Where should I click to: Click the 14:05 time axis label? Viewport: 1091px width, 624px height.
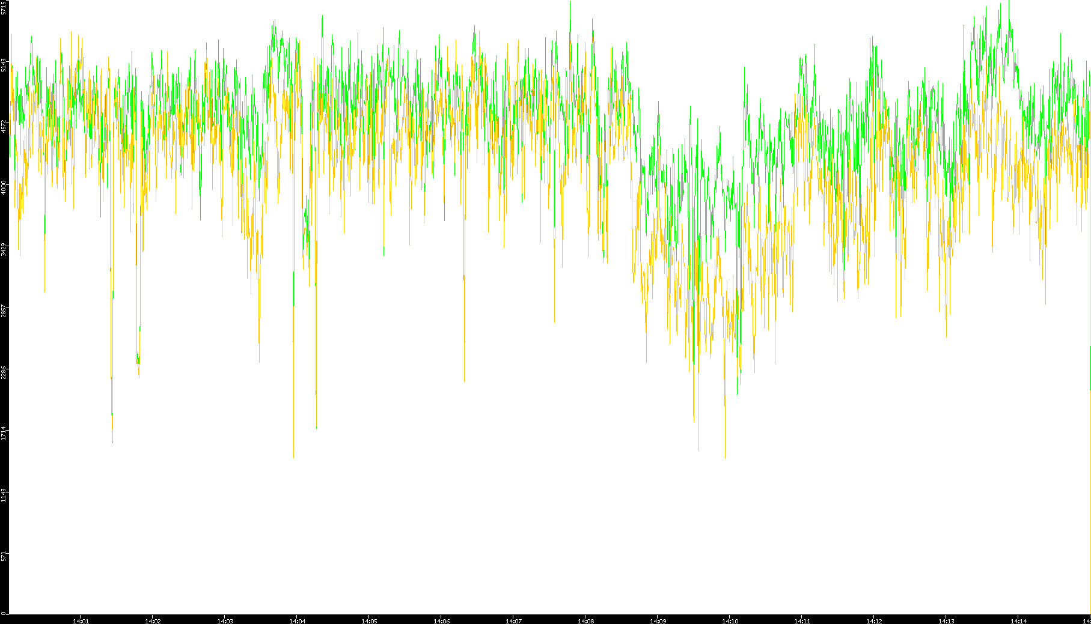pos(369,621)
